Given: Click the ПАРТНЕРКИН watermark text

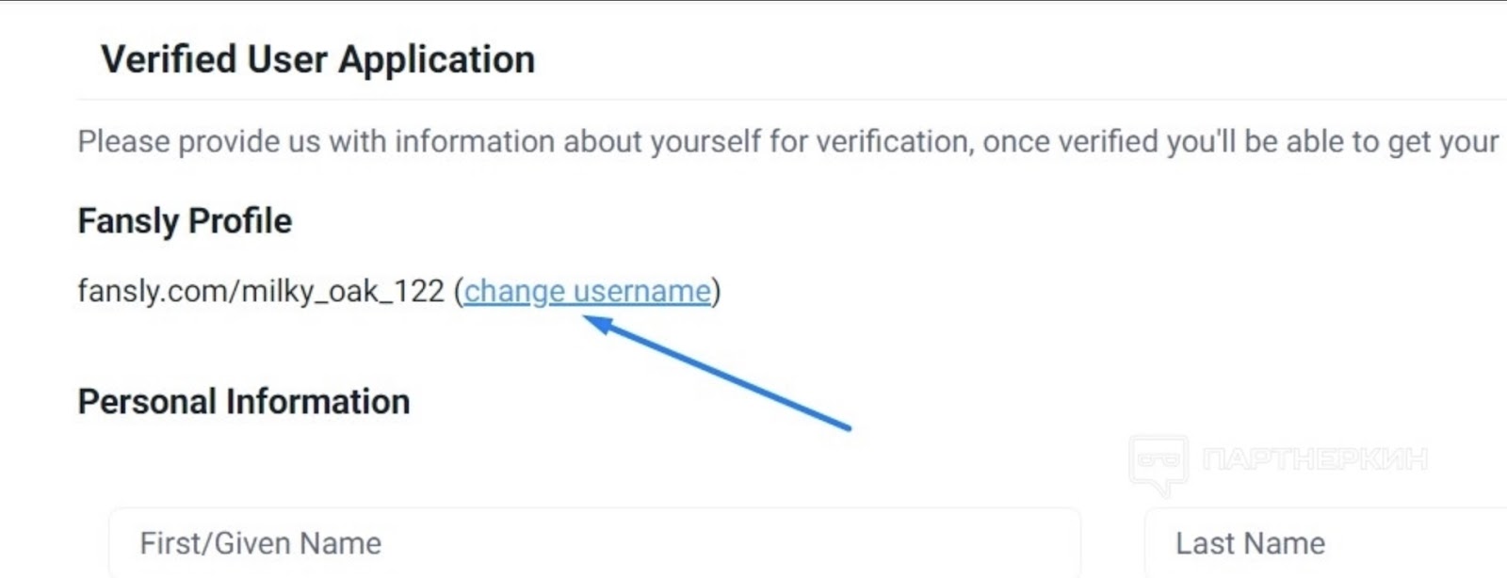Looking at the screenshot, I should pyautogui.click(x=1315, y=459).
